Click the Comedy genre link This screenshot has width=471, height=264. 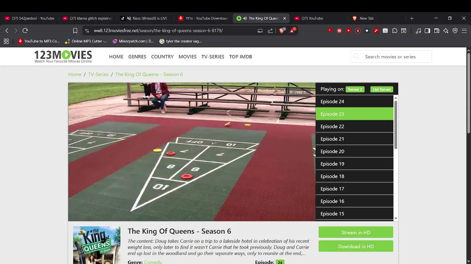(x=153, y=262)
